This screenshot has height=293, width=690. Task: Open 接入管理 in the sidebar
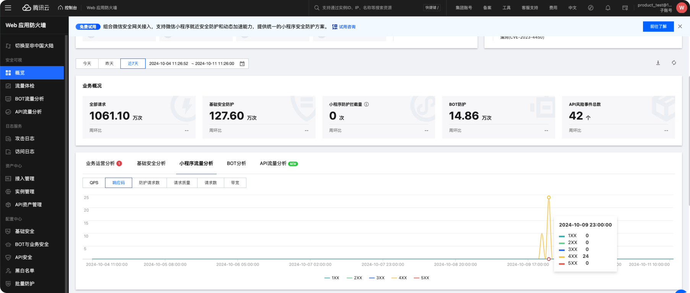(32, 178)
